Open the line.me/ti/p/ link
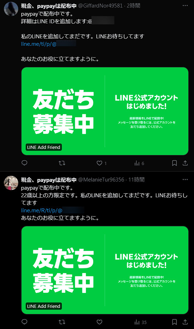The image size is (194, 329). click(x=48, y=44)
